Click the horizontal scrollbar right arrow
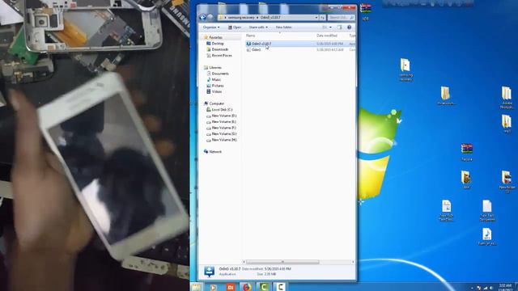Viewport: 518px width, 291px height. tap(353, 262)
